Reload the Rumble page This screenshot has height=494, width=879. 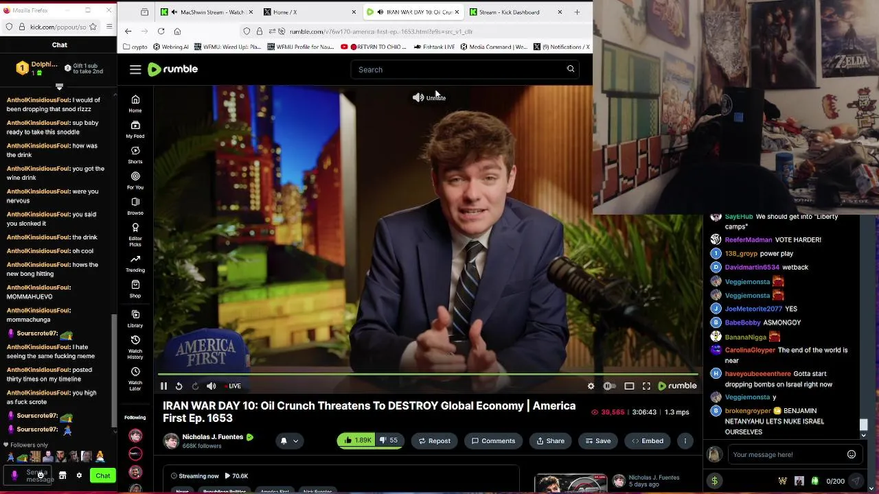tap(161, 32)
